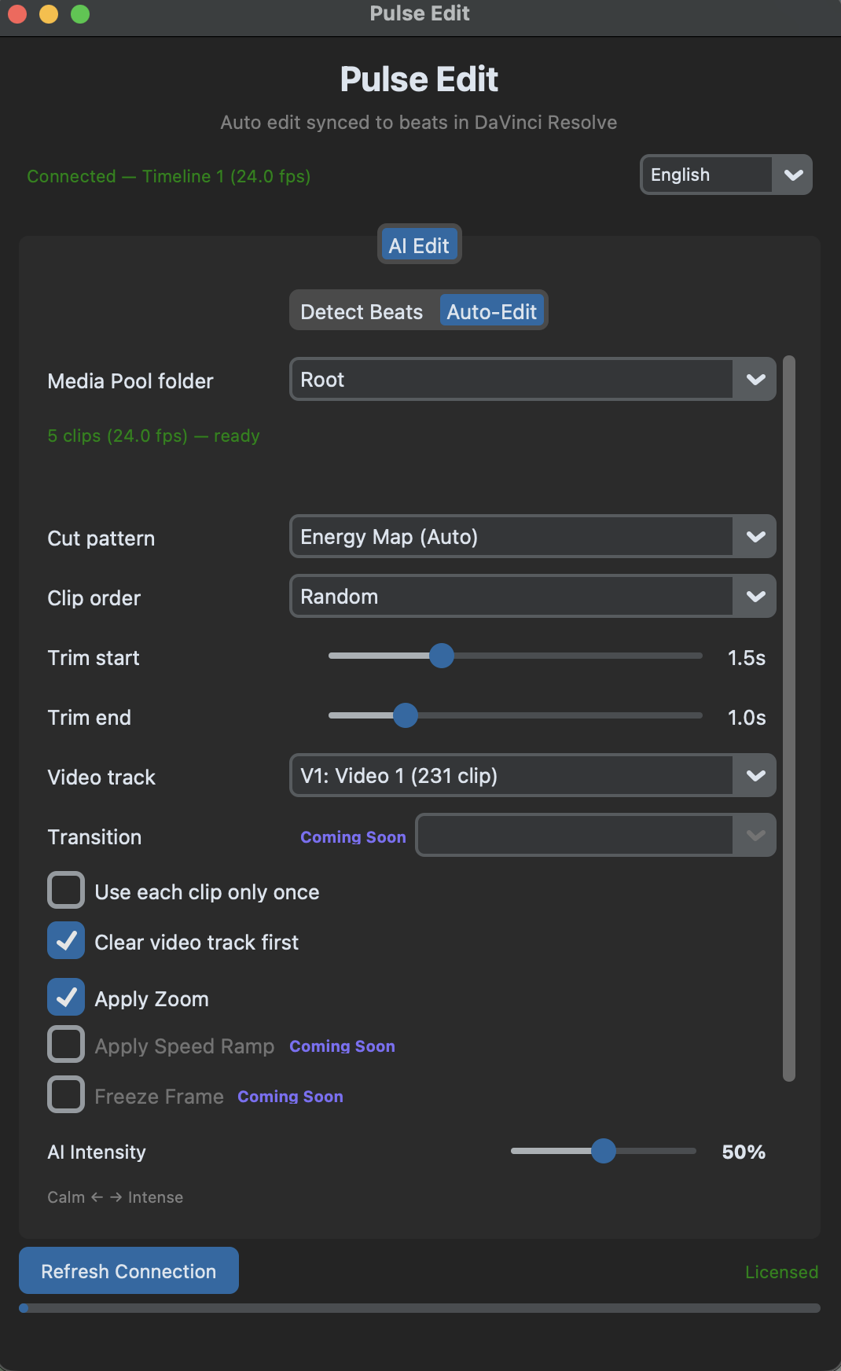Click the AI Intensity label
The width and height of the screenshot is (841, 1371).
coord(97,1152)
